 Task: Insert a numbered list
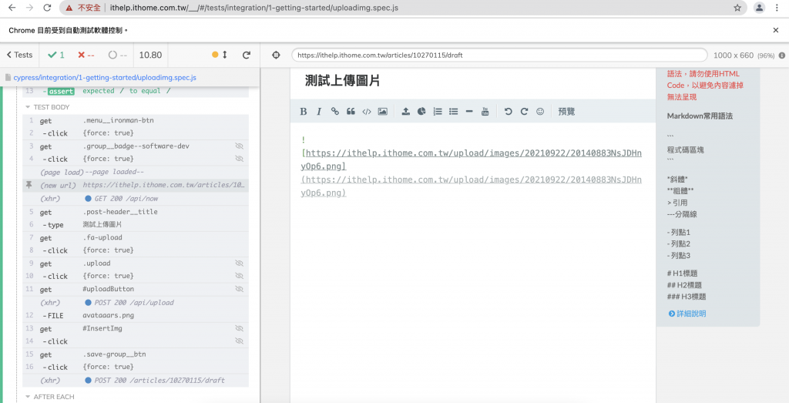click(438, 112)
